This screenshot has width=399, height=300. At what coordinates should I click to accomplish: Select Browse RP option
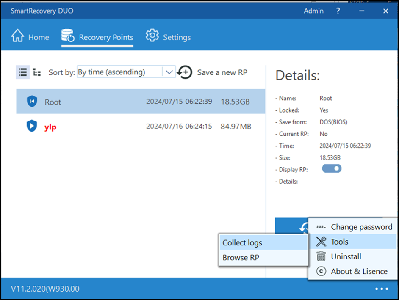(240, 257)
